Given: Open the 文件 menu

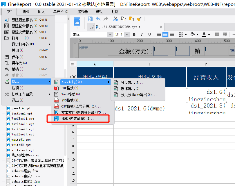Looking at the screenshot, I should click(x=10, y=12).
